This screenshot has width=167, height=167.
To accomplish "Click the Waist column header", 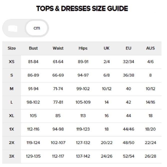I will (x=58, y=48).
